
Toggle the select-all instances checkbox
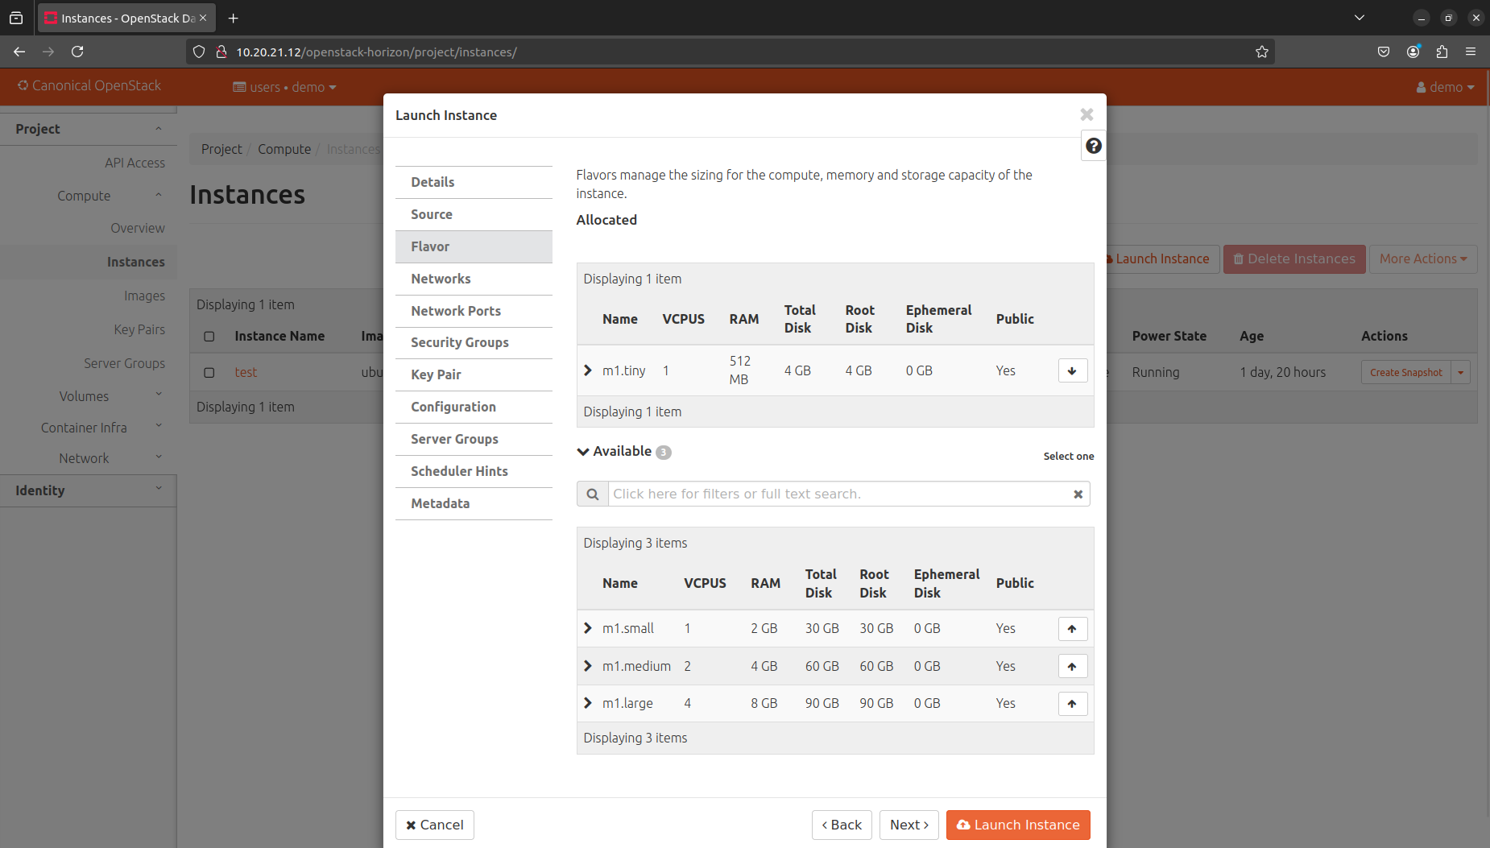[209, 337]
